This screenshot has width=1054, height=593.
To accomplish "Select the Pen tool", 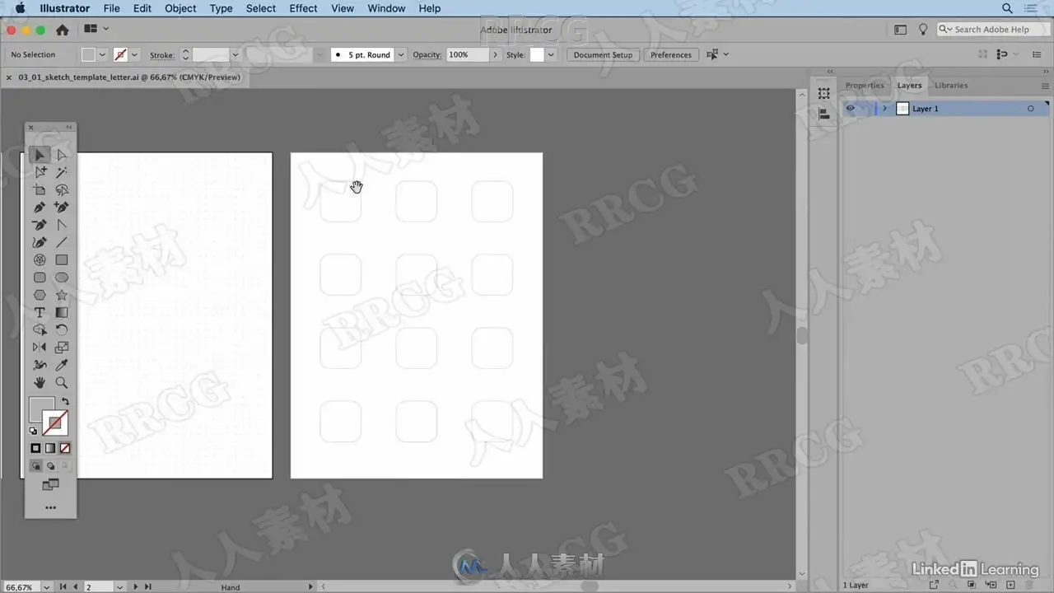I will point(40,207).
